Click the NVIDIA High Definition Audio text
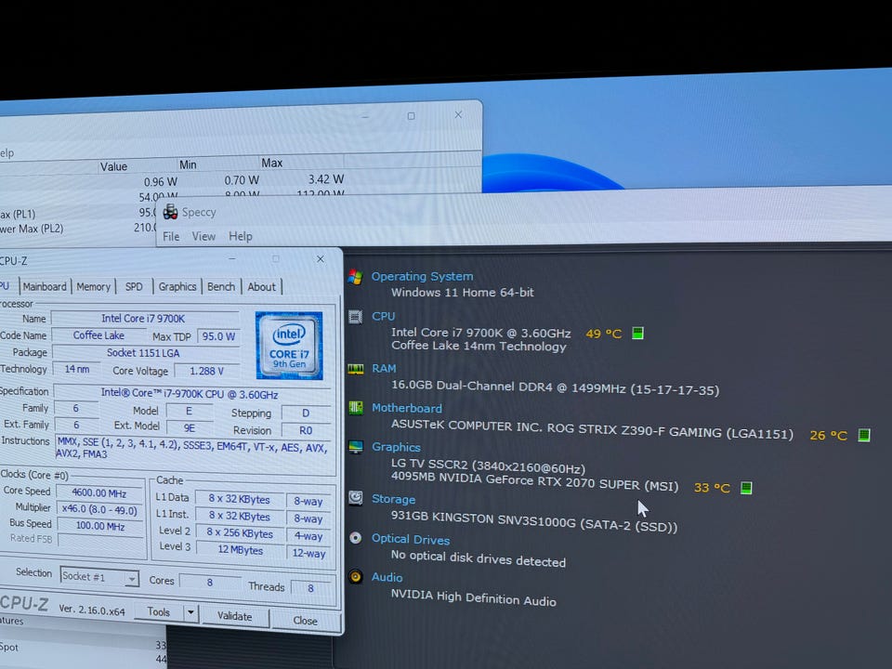The width and height of the screenshot is (892, 669). 473,597
